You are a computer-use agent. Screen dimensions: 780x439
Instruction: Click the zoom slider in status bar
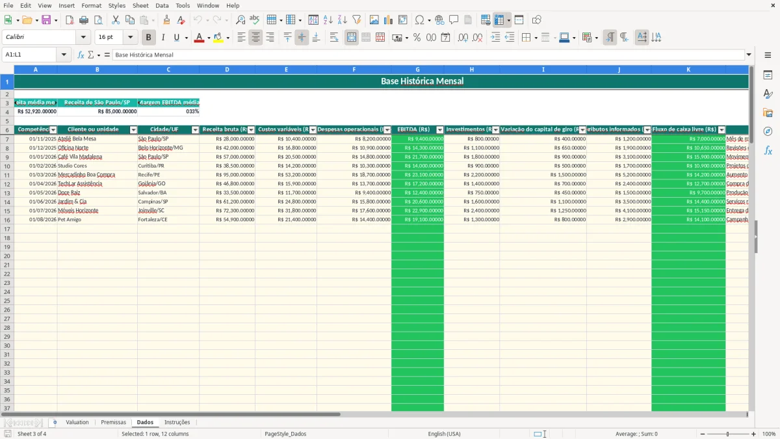tap(727, 434)
